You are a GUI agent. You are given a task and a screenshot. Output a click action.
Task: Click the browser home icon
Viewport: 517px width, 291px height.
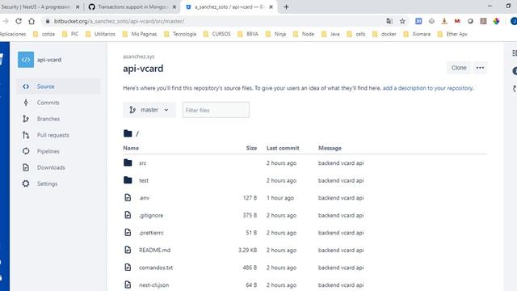point(32,21)
